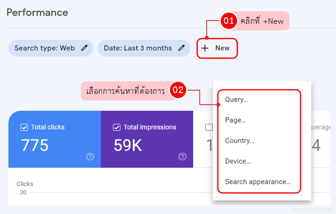336x214 pixels.
Task: Open the help icon on Total clicks card
Action: [x=90, y=157]
